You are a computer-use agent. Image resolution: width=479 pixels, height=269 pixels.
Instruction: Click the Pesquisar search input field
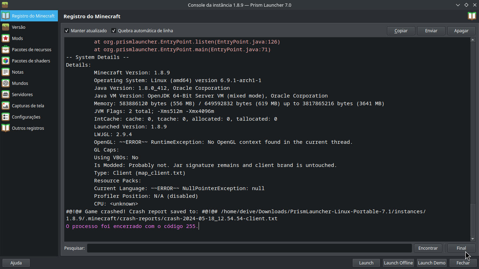(249, 248)
